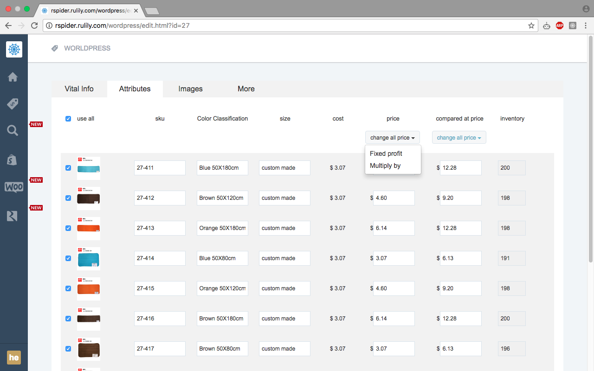Click the 'Color Classification' column header
The width and height of the screenshot is (594, 371).
click(x=222, y=119)
